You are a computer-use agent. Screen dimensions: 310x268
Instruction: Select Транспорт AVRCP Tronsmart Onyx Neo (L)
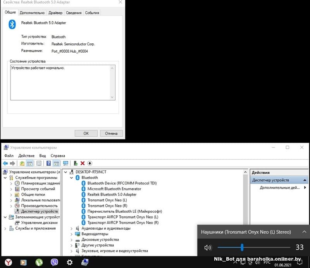coord(123,217)
